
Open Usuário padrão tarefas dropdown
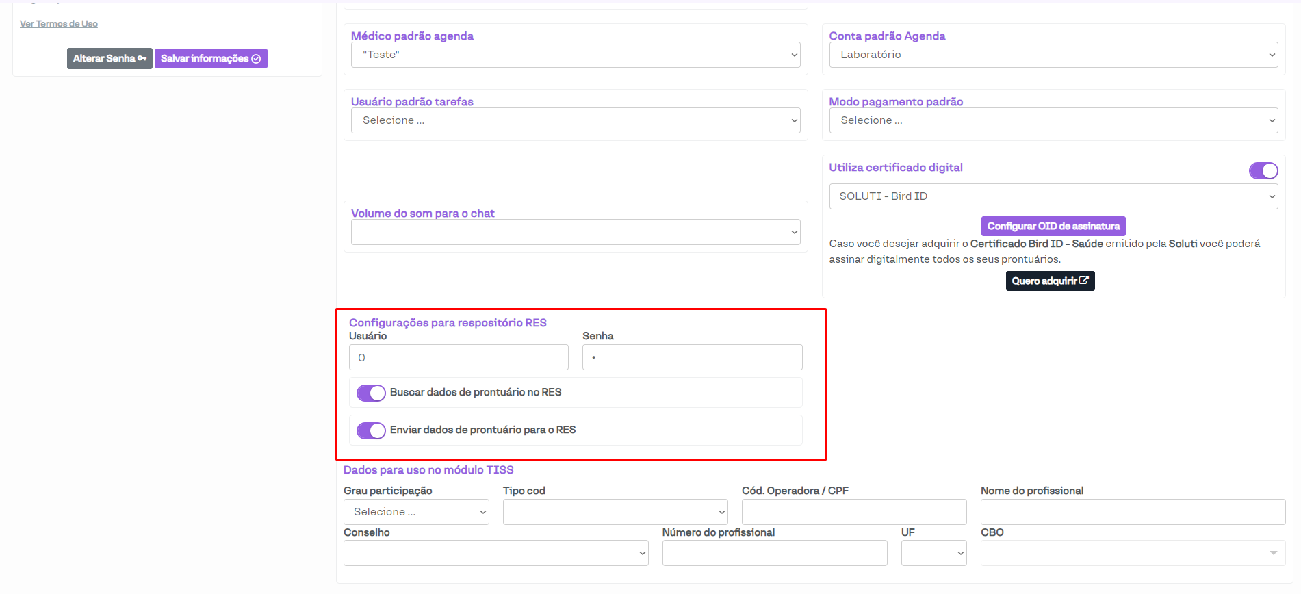click(575, 120)
